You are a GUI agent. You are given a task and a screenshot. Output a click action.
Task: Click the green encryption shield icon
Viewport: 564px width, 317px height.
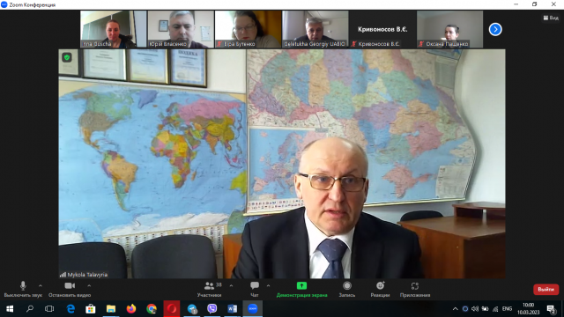pyautogui.click(x=67, y=57)
